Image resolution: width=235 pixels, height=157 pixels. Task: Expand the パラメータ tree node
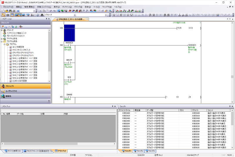[x=2, y=30]
